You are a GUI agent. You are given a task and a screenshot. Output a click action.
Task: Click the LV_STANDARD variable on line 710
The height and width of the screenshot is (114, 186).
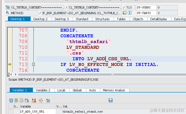pyautogui.click(x=83, y=47)
